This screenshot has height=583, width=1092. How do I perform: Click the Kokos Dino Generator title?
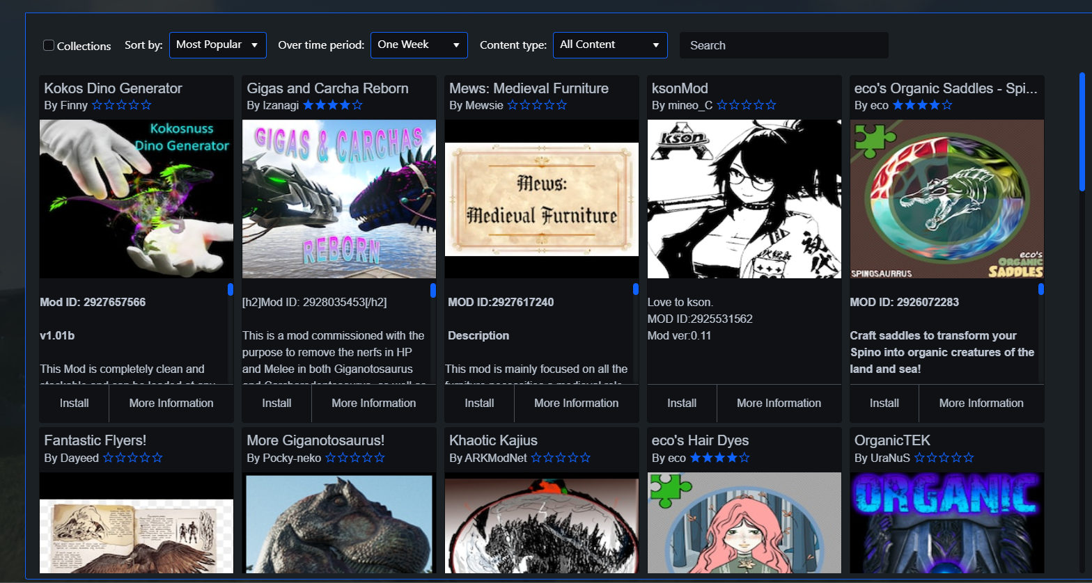point(113,88)
